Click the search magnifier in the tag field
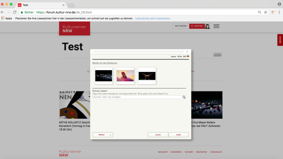The width and height of the screenshot is (283, 159). tap(184, 97)
